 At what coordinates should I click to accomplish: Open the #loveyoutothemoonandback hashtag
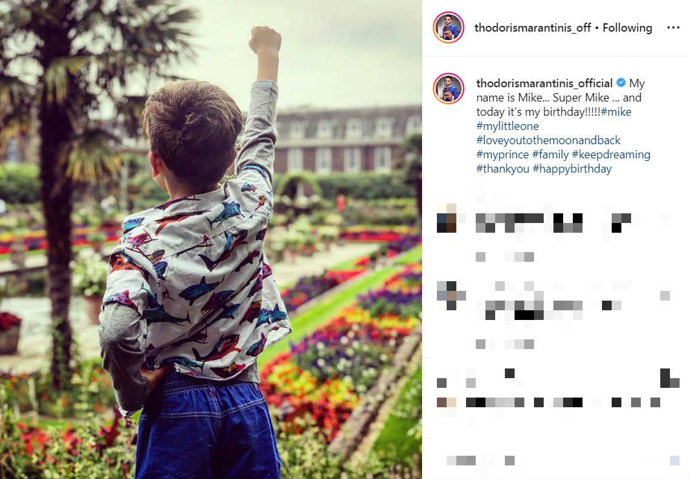(548, 140)
